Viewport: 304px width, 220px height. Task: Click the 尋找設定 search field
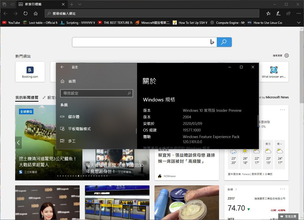point(96,93)
